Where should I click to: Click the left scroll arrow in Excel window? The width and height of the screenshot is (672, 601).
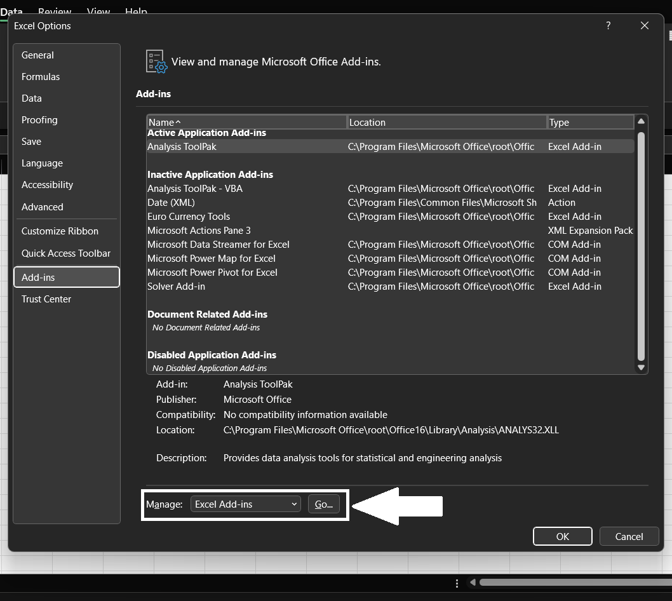tap(473, 583)
